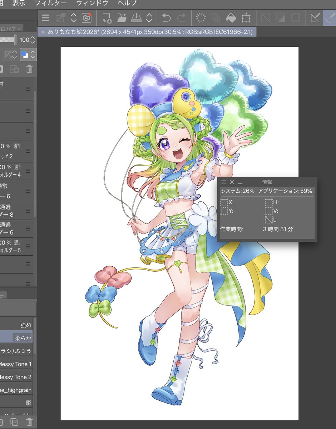Click the opacity value field showing 100
This screenshot has width=336, height=429.
coord(24,40)
